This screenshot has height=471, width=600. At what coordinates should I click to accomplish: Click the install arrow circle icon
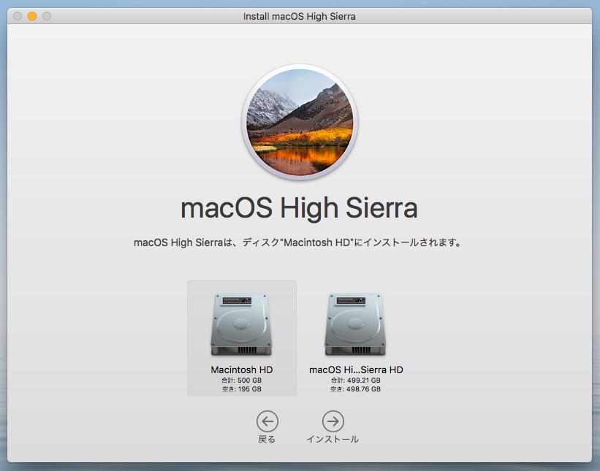(x=333, y=421)
